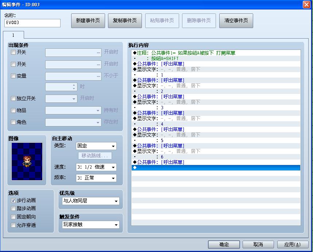Image resolution: width=313 pixels, height=252 pixels.
Task: Click the 应用(A) button
Action: (x=293, y=244)
